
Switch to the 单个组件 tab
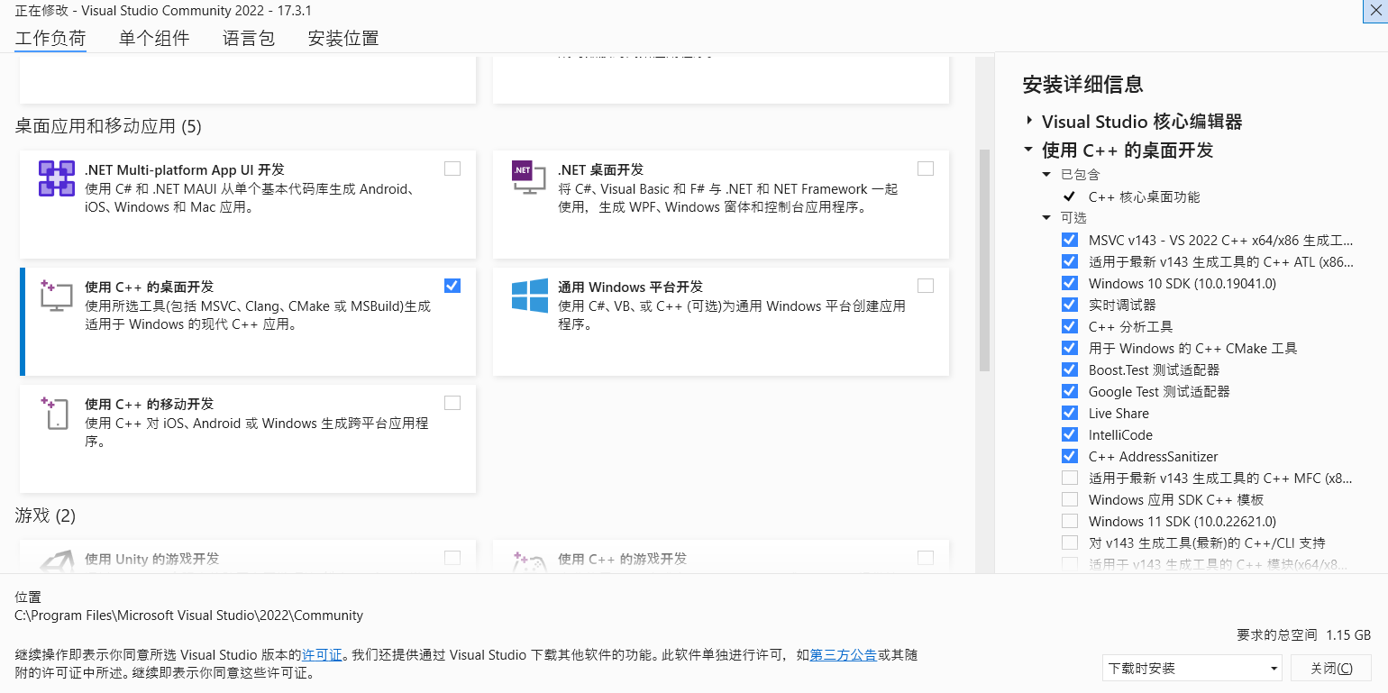pos(154,38)
